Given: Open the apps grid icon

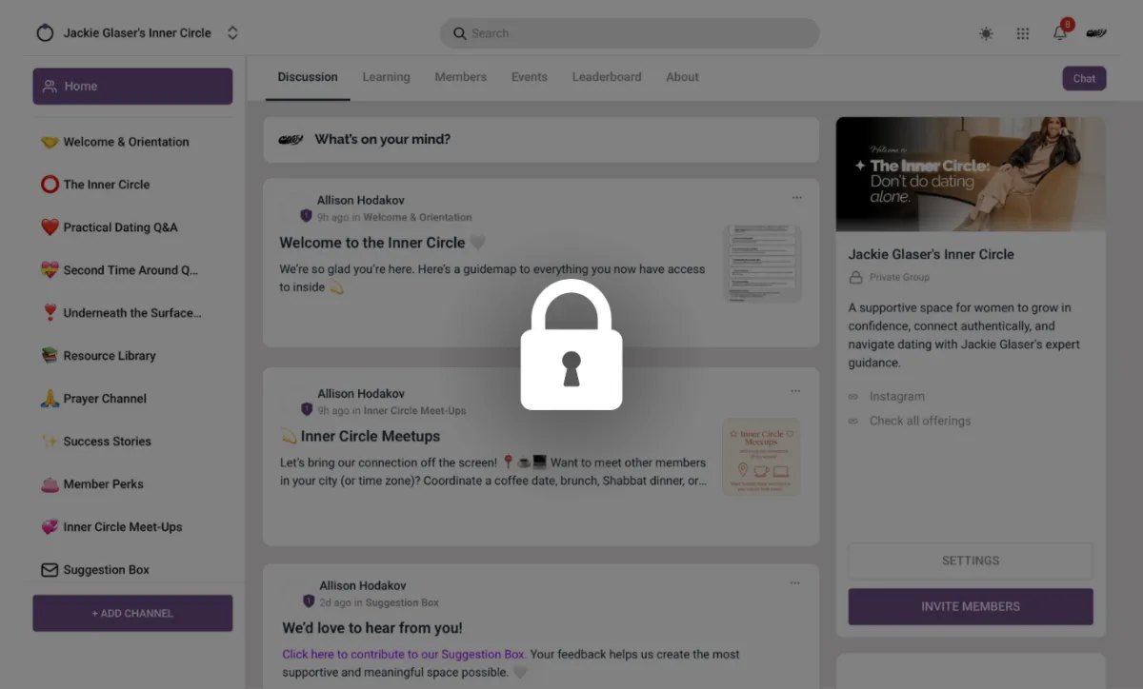Looking at the screenshot, I should 1023,33.
